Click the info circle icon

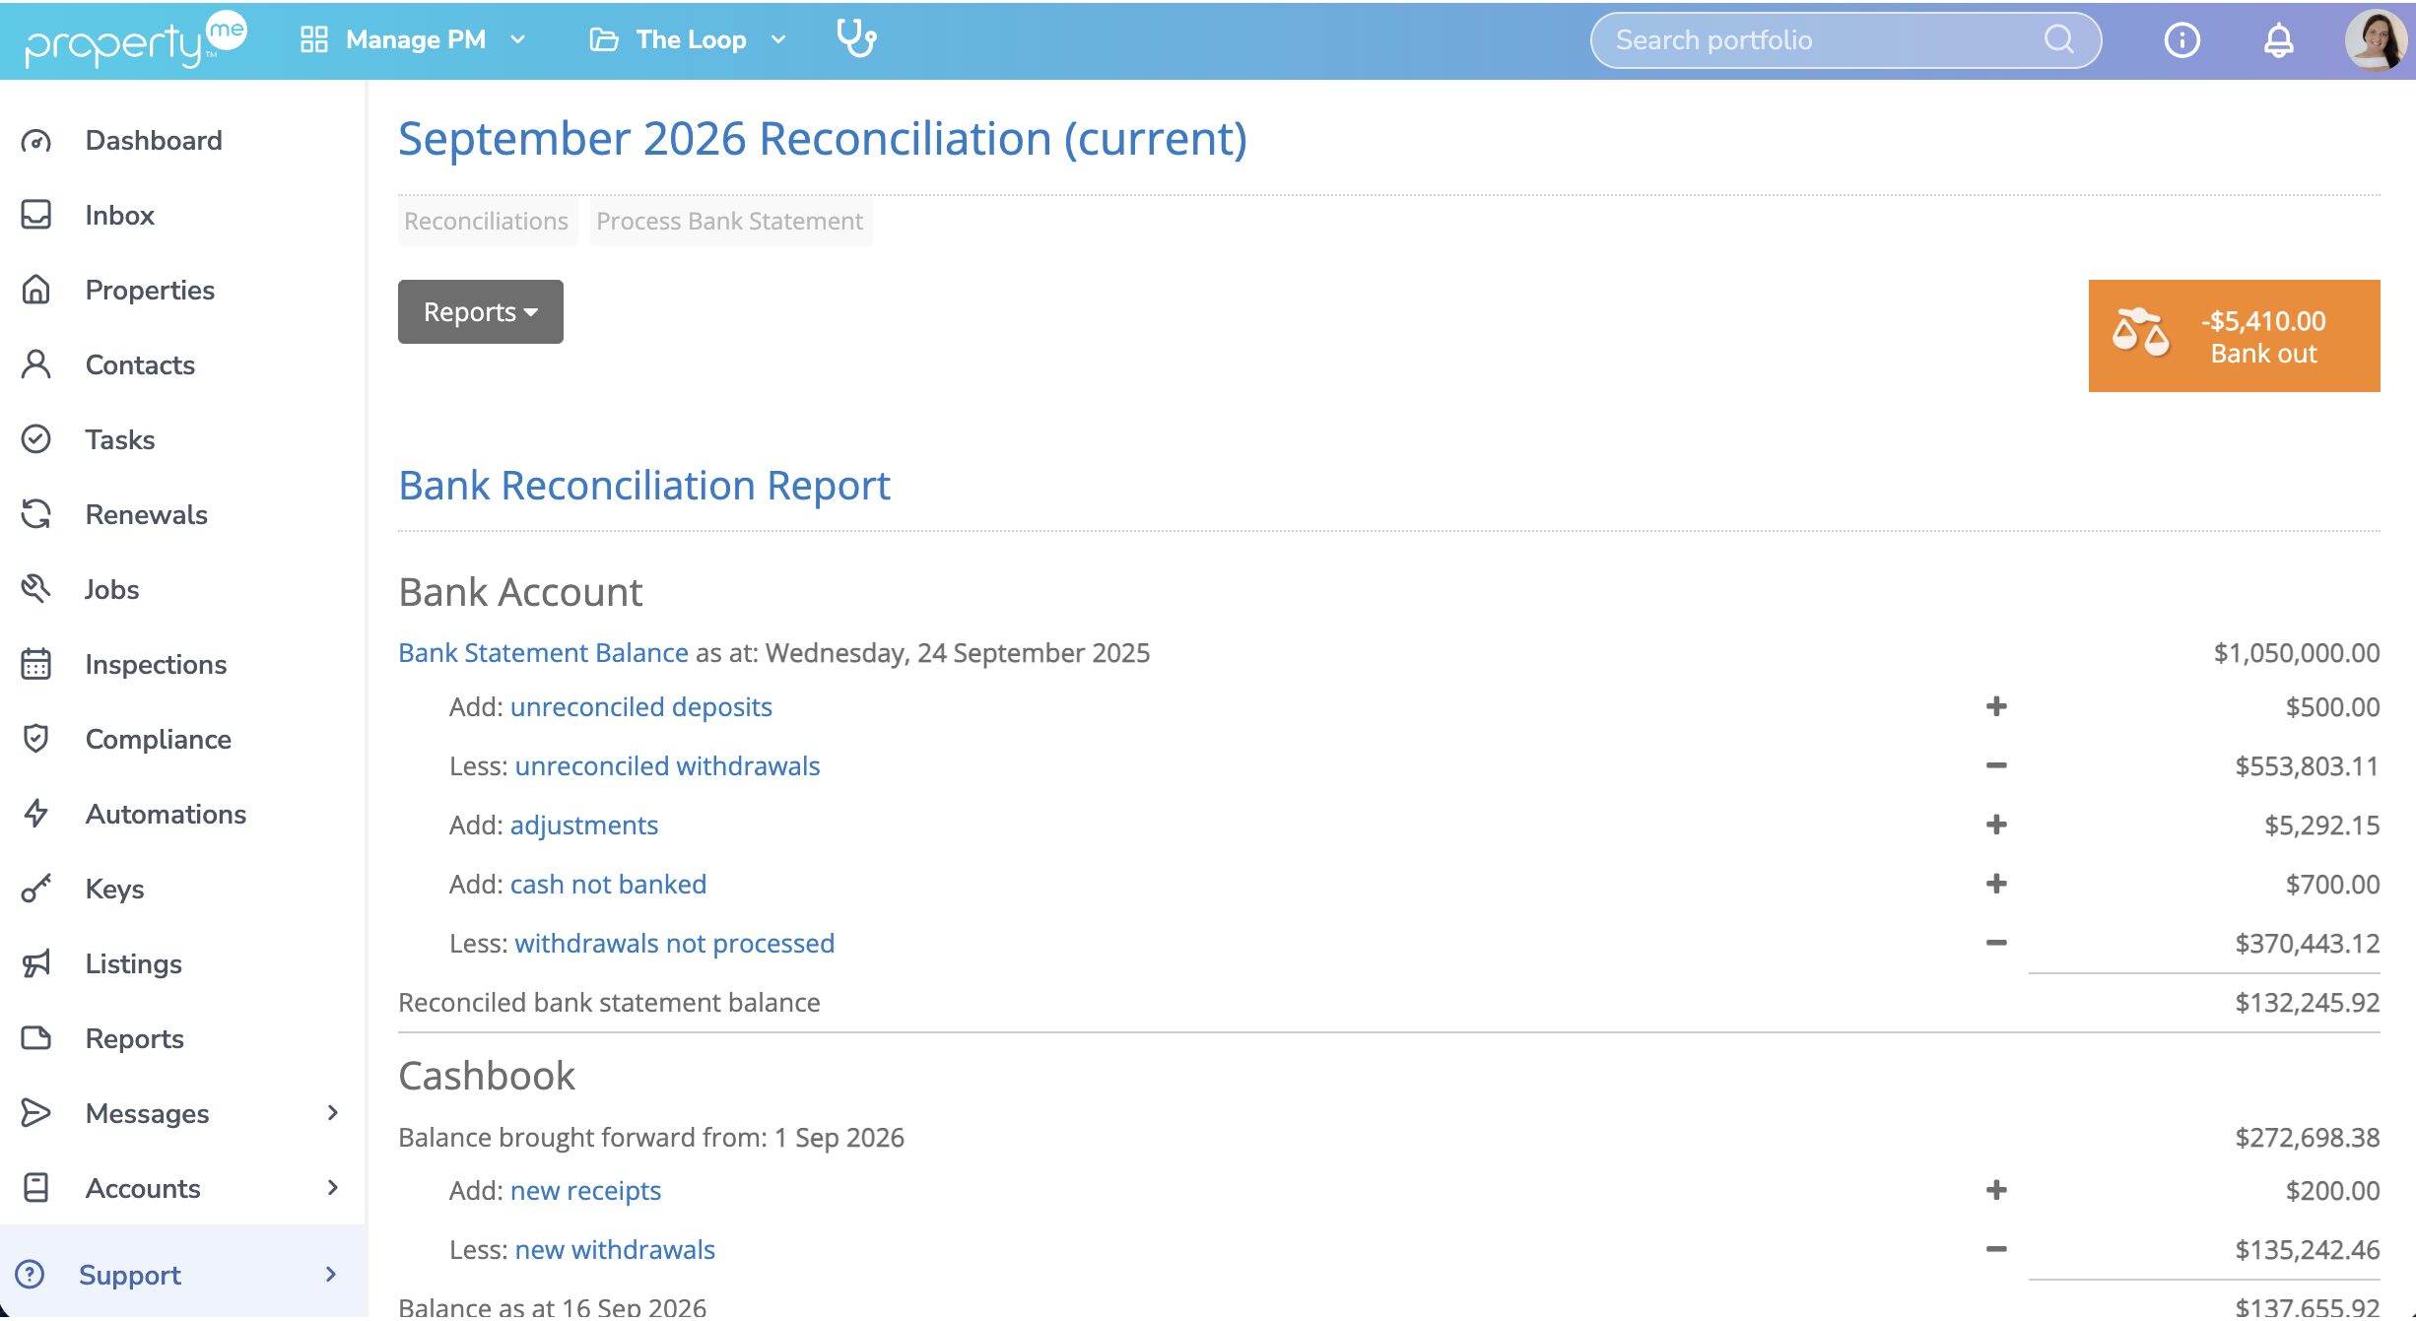tap(2181, 40)
